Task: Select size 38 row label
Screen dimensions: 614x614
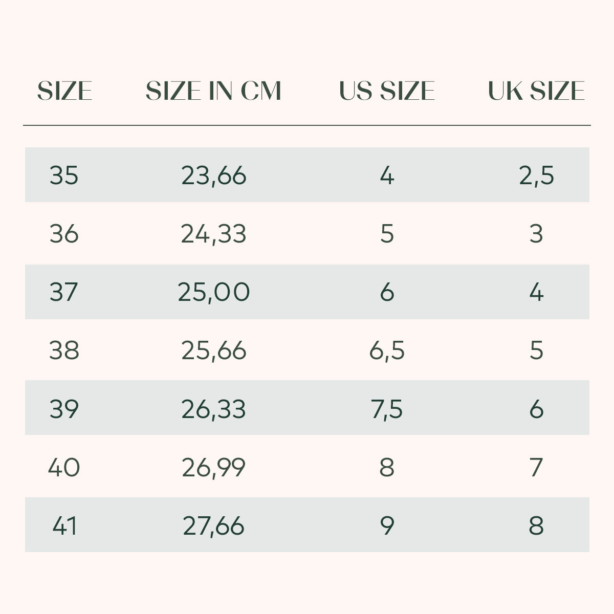Action: 64,350
